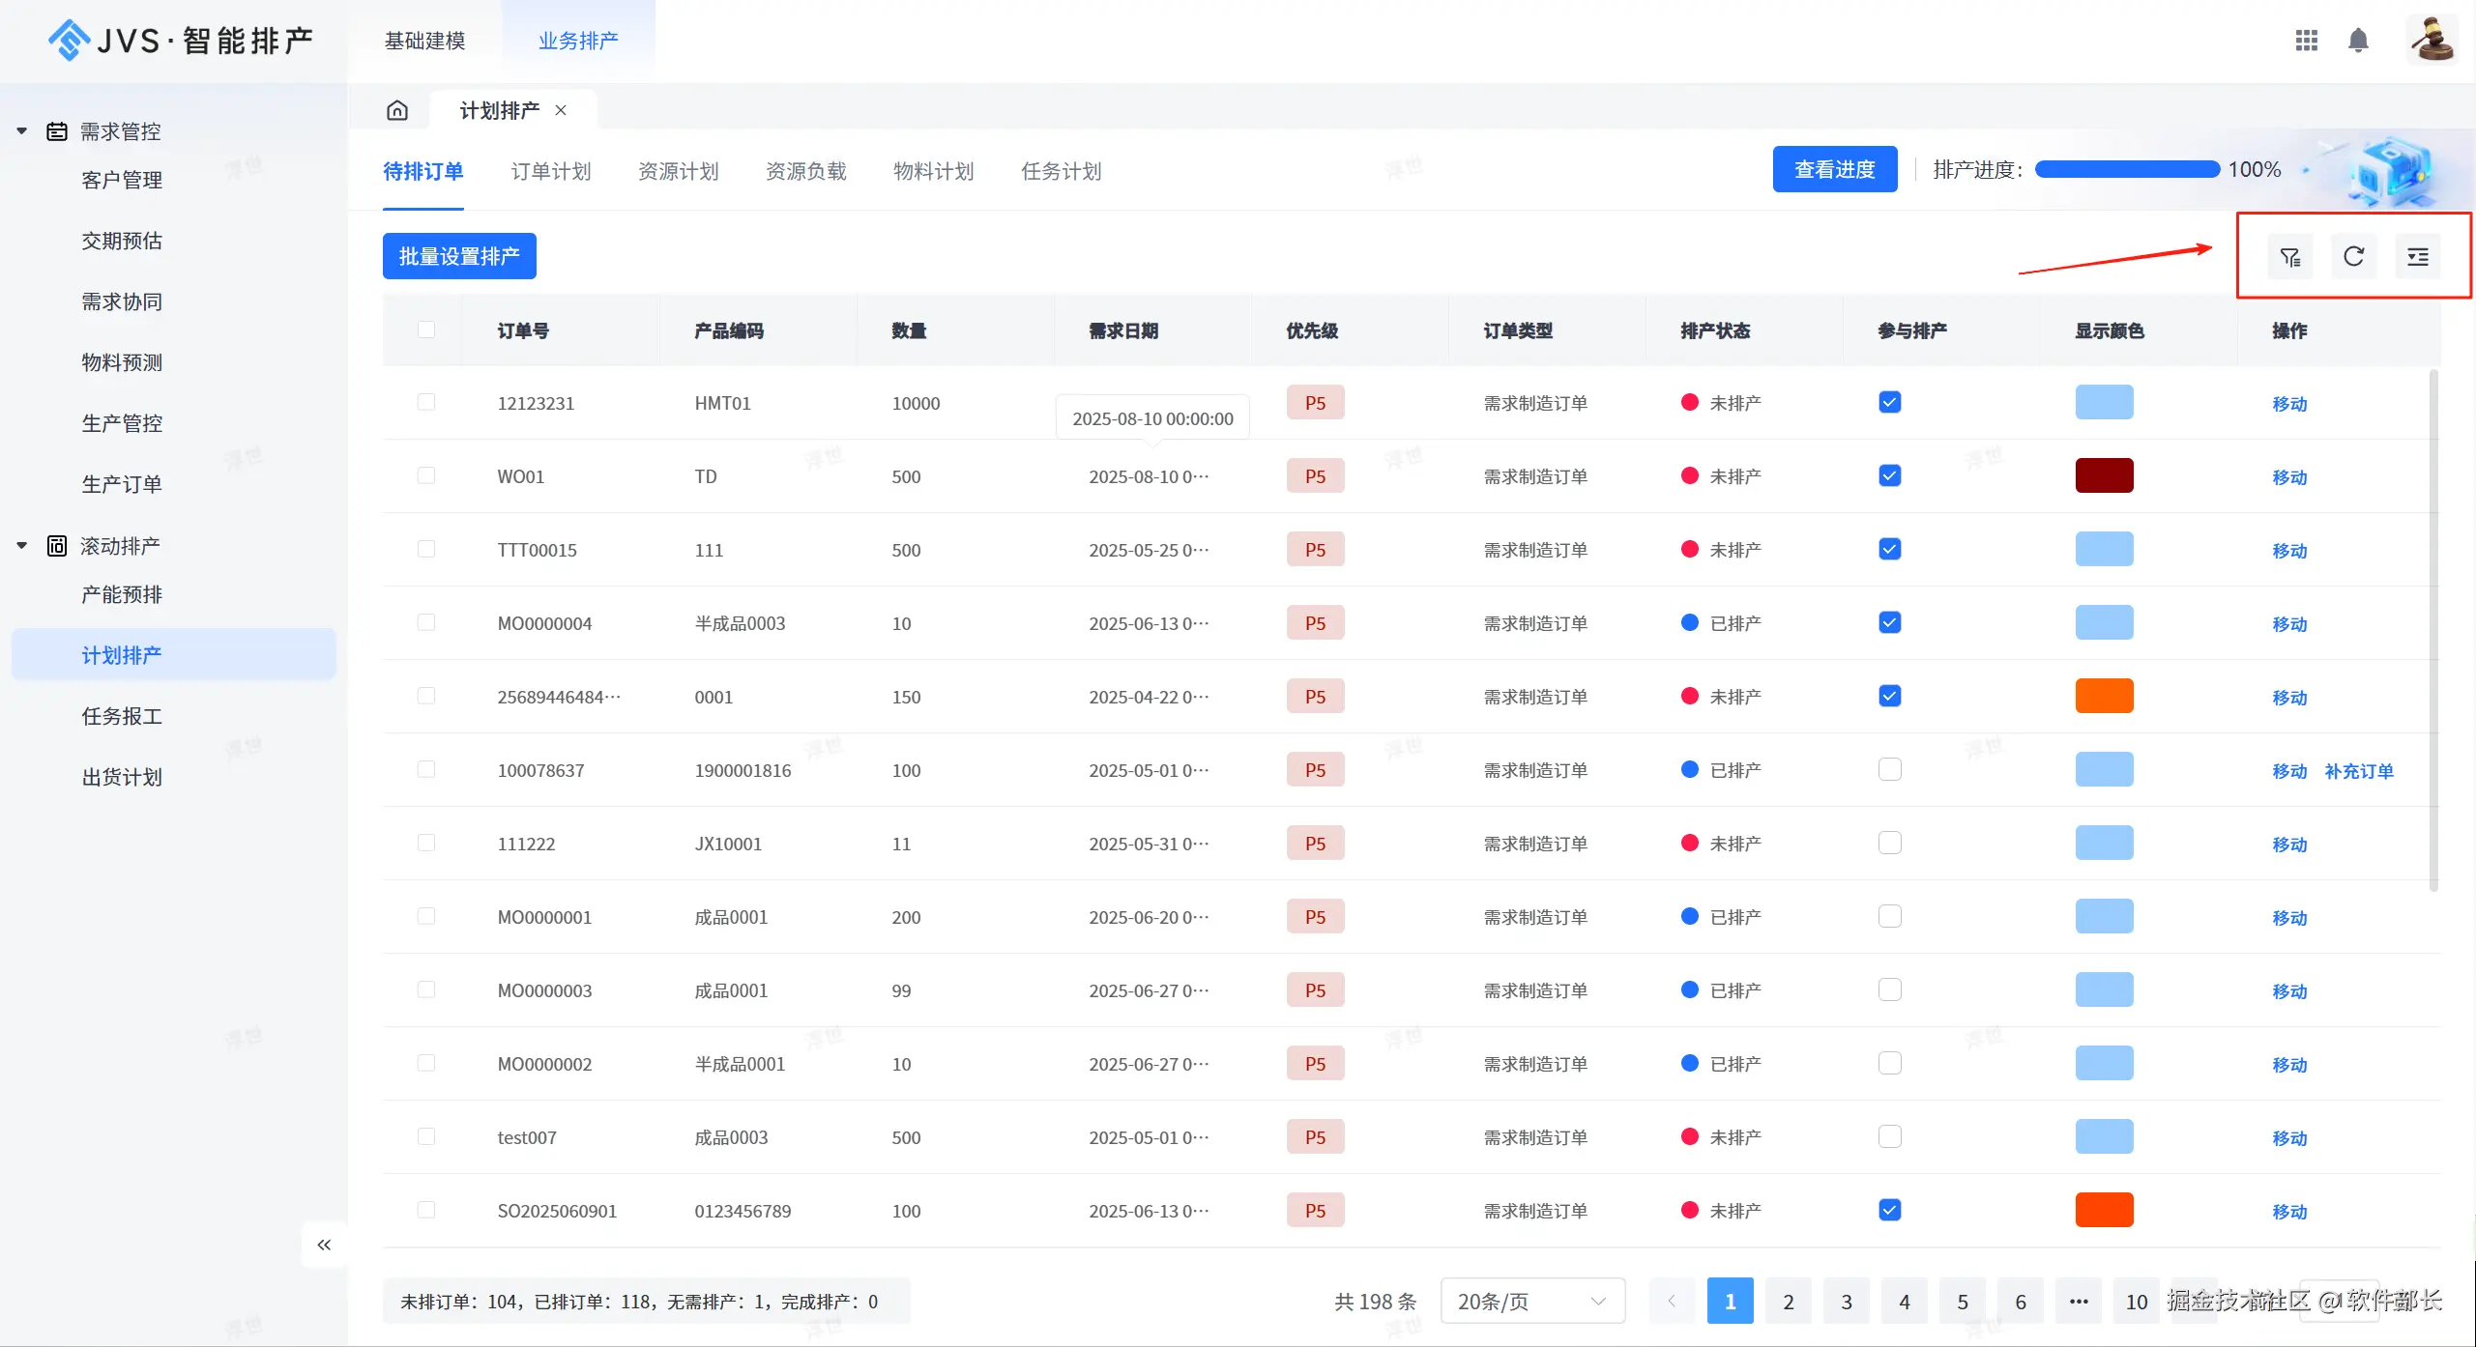Click the 批量设置排产 button
The height and width of the screenshot is (1347, 2476).
(x=459, y=256)
